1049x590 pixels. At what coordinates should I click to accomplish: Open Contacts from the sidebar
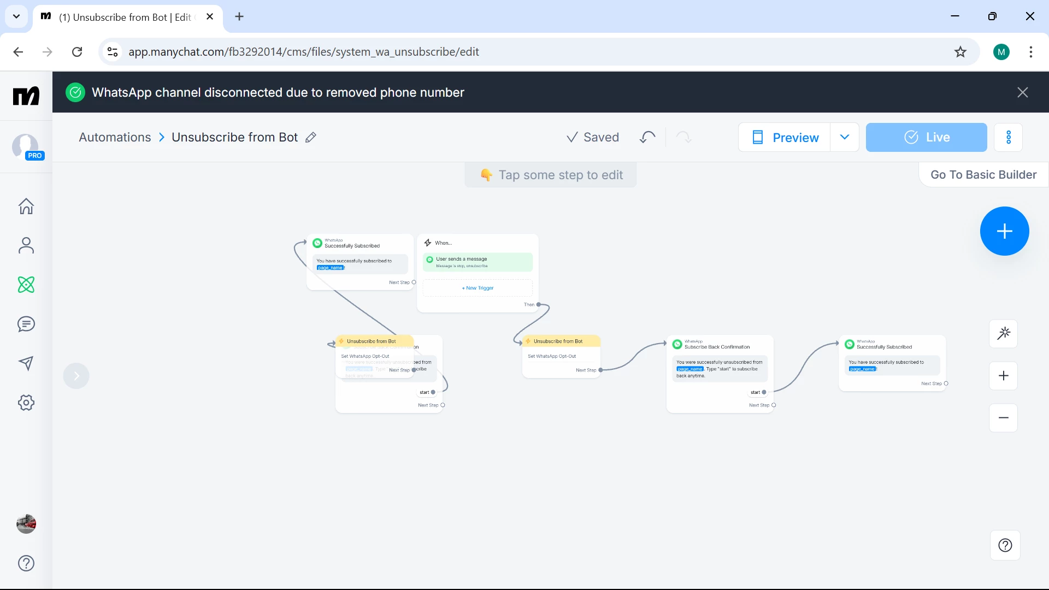click(x=26, y=245)
